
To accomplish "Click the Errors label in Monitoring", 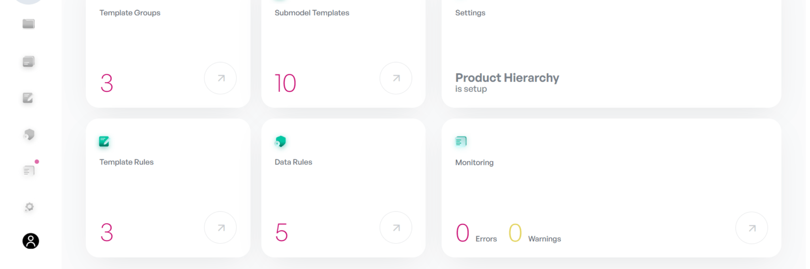I will pyautogui.click(x=486, y=239).
